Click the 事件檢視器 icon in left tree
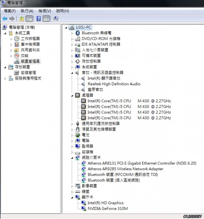The height and width of the screenshot is (219, 204). (x=17, y=44)
